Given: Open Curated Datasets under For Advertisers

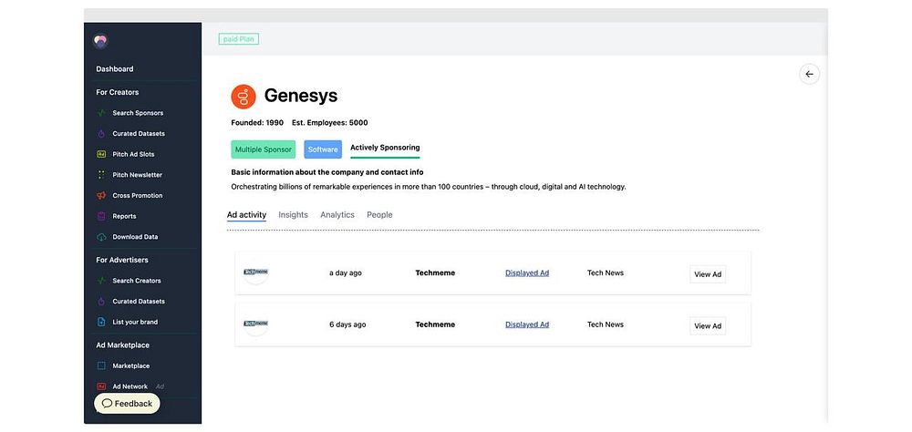Looking at the screenshot, I should 139,301.
